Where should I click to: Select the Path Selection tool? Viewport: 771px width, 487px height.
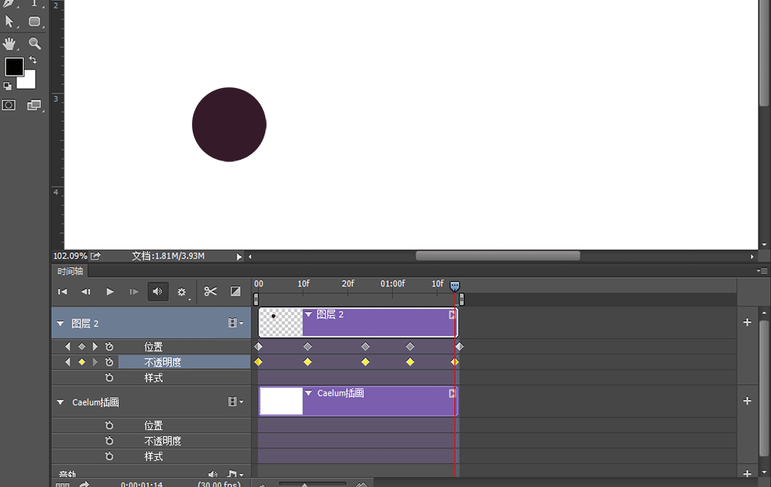pos(10,21)
